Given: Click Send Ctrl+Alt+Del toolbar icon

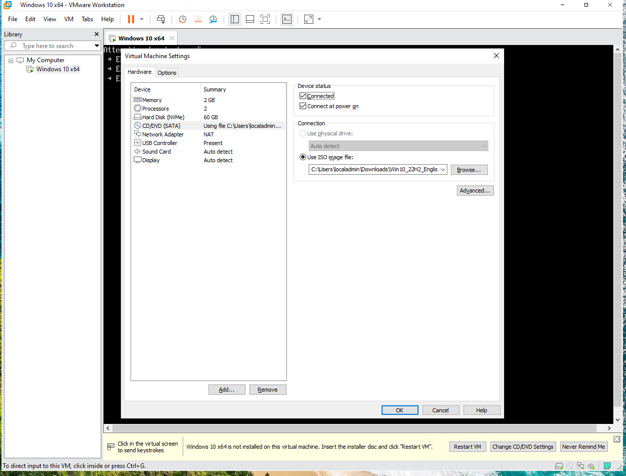Looking at the screenshot, I should 161,19.
